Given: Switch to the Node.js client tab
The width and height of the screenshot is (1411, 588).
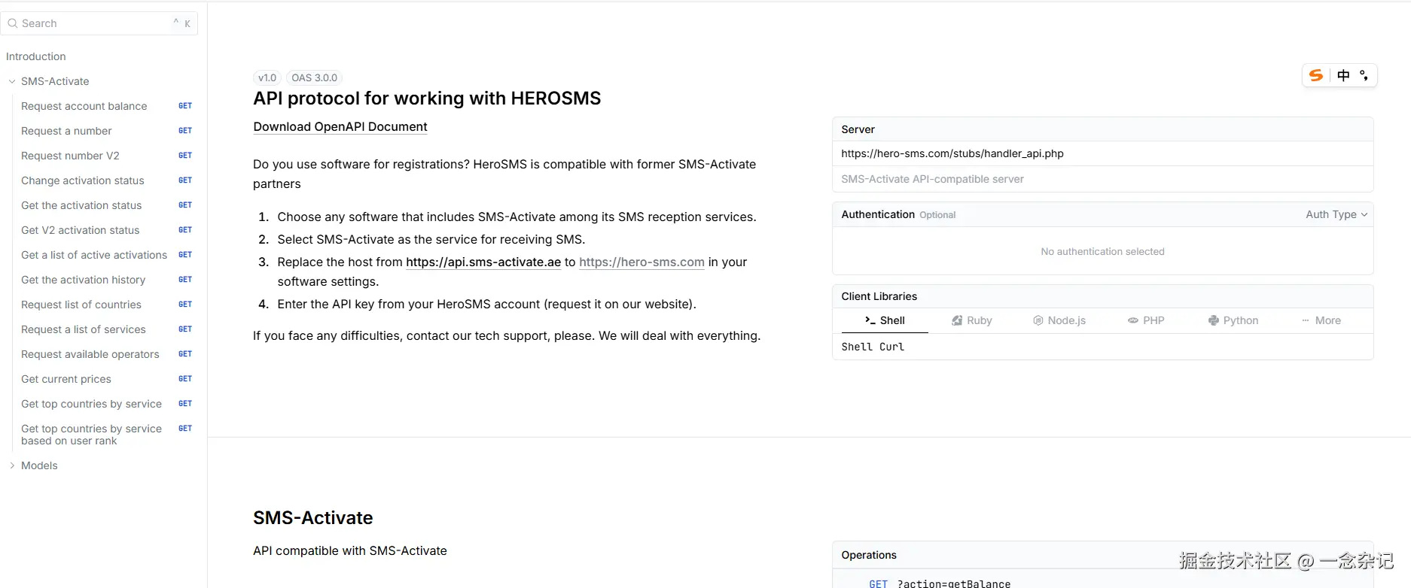Looking at the screenshot, I should (1059, 320).
